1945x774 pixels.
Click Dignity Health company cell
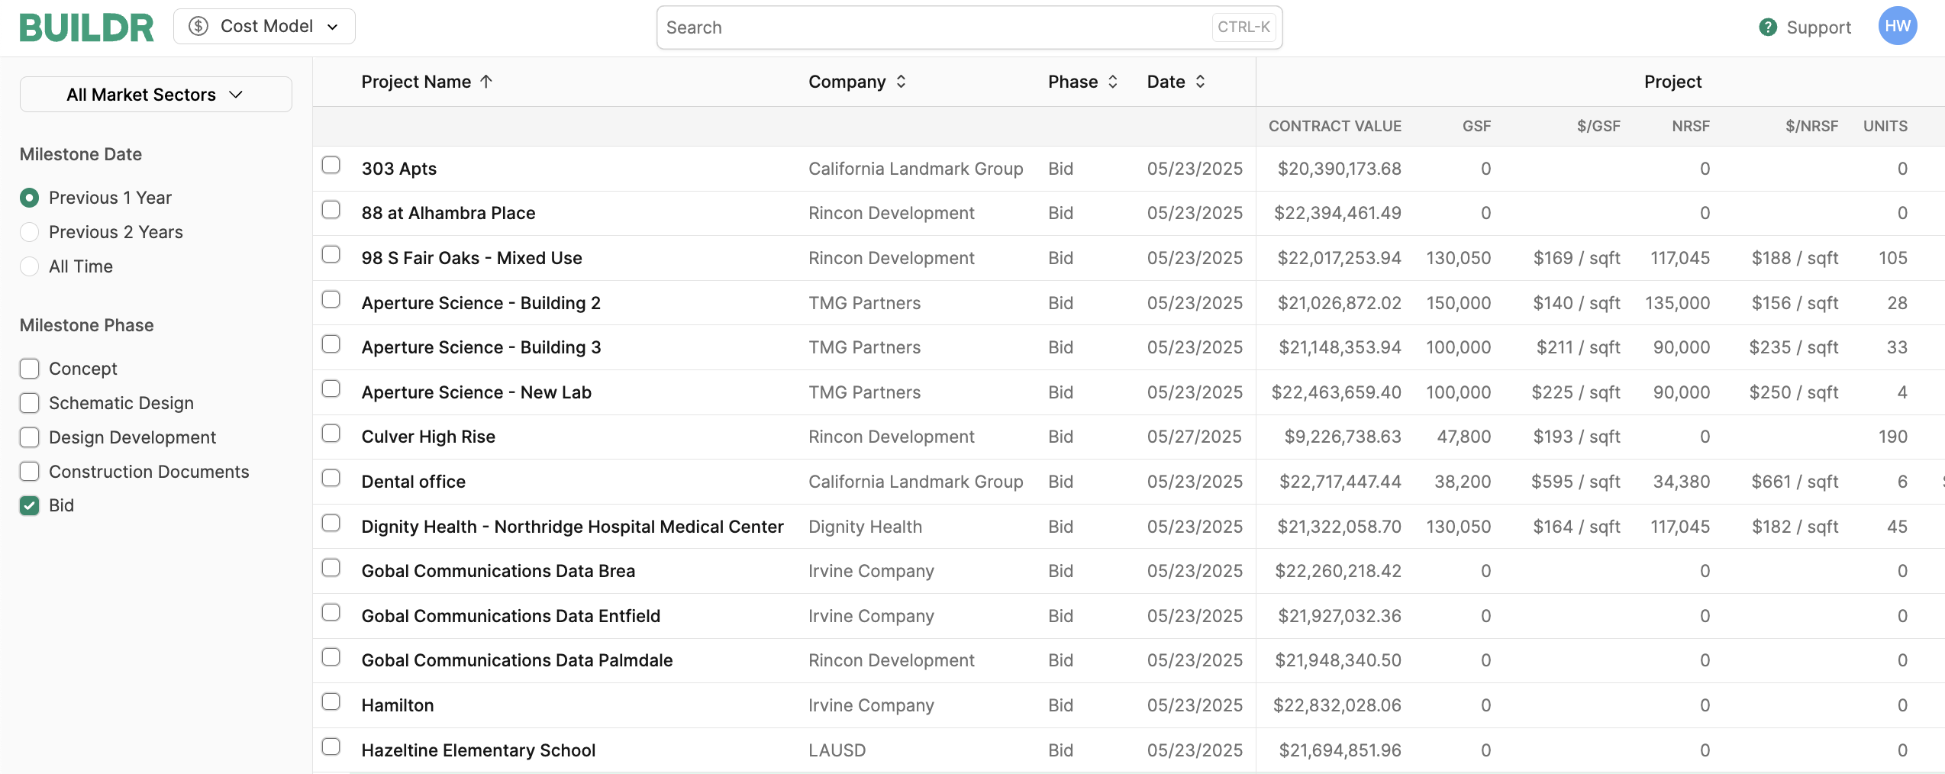pyautogui.click(x=865, y=527)
